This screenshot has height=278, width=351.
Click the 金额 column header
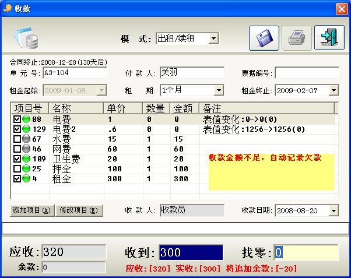185,108
